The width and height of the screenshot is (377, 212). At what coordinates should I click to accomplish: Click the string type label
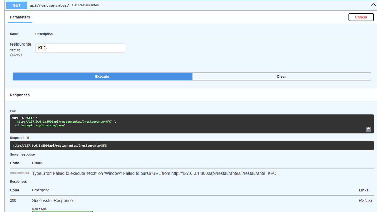click(15, 50)
